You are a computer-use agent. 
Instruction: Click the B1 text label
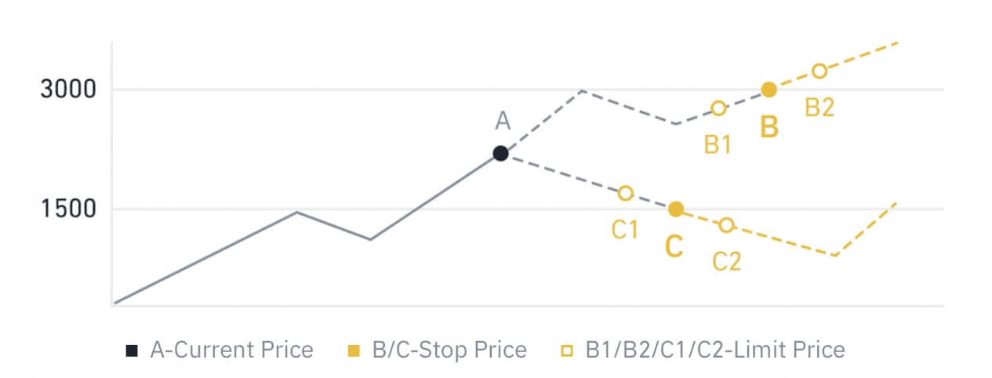coord(718,144)
